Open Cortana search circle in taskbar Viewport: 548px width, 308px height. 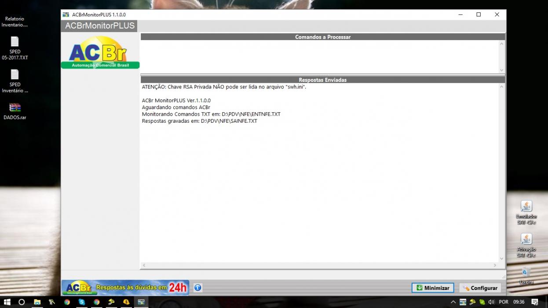coord(22,302)
